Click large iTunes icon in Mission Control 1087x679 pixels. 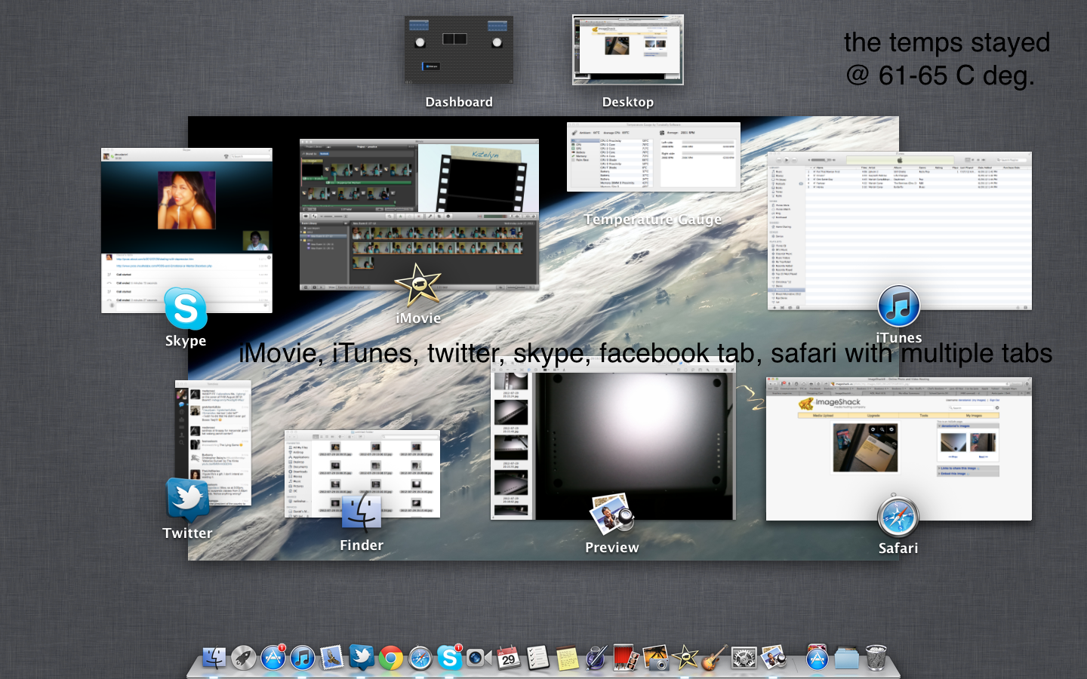point(898,306)
